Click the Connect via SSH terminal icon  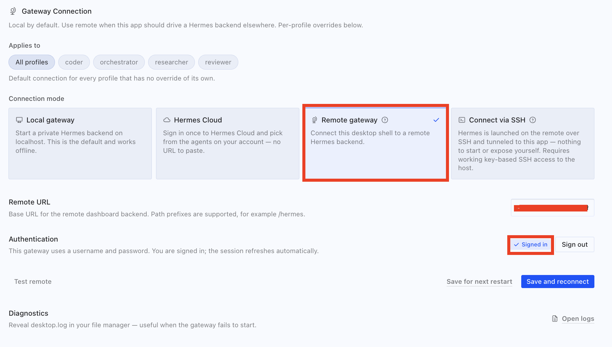(462, 120)
